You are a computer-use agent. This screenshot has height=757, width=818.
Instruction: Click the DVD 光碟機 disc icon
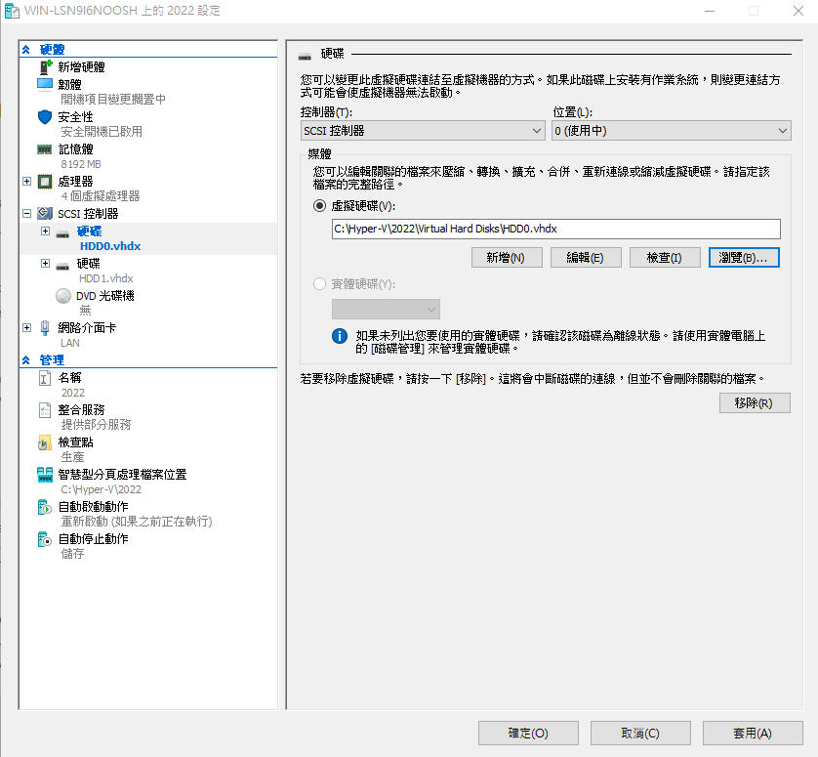[63, 296]
